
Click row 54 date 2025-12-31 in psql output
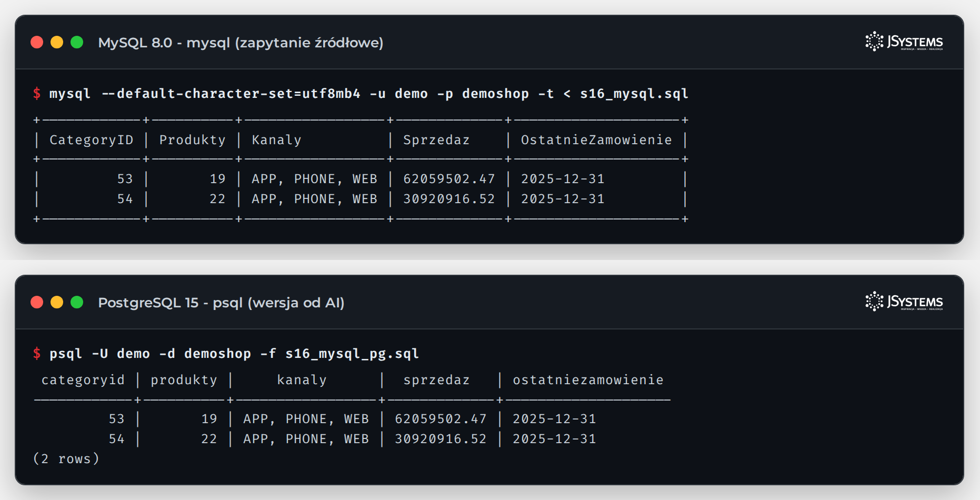[x=554, y=439]
